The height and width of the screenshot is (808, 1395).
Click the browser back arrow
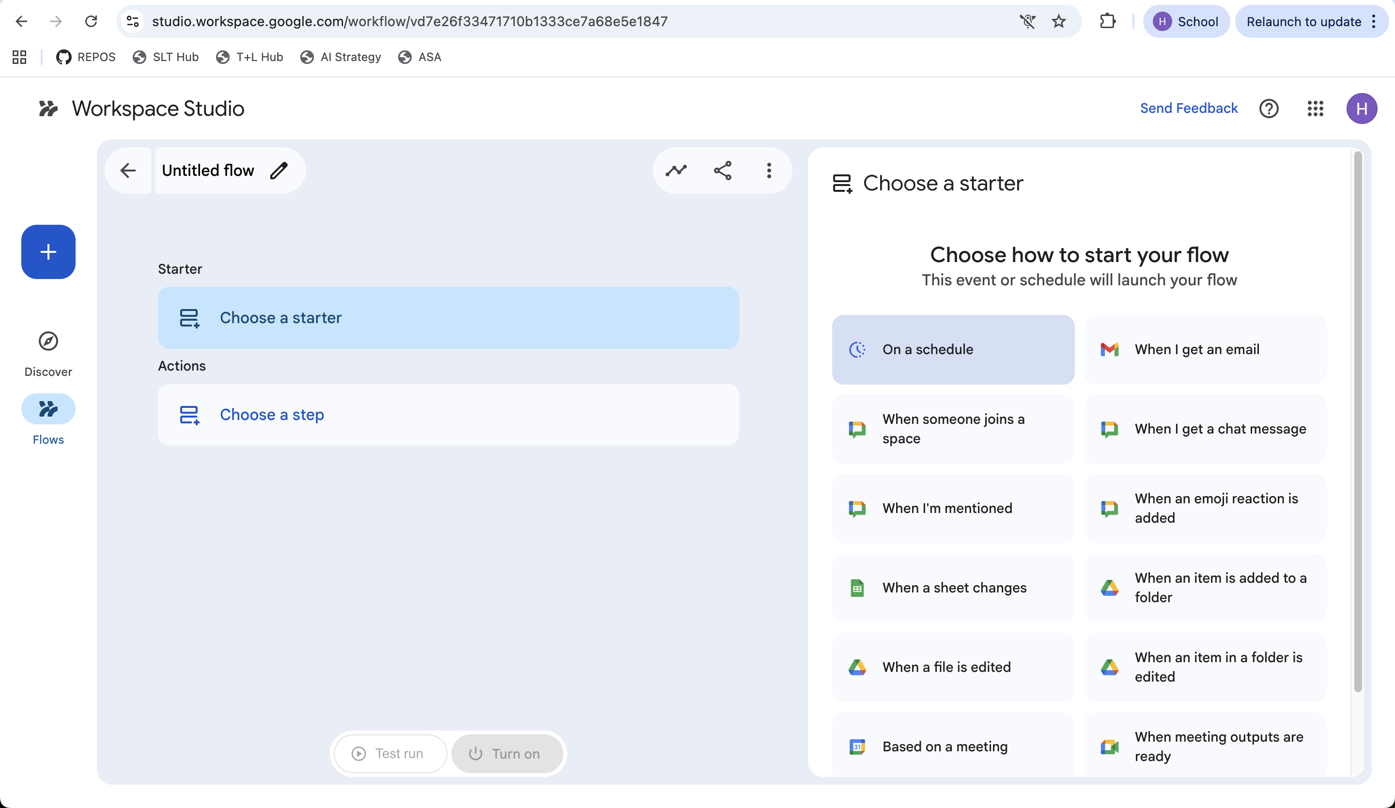click(21, 22)
